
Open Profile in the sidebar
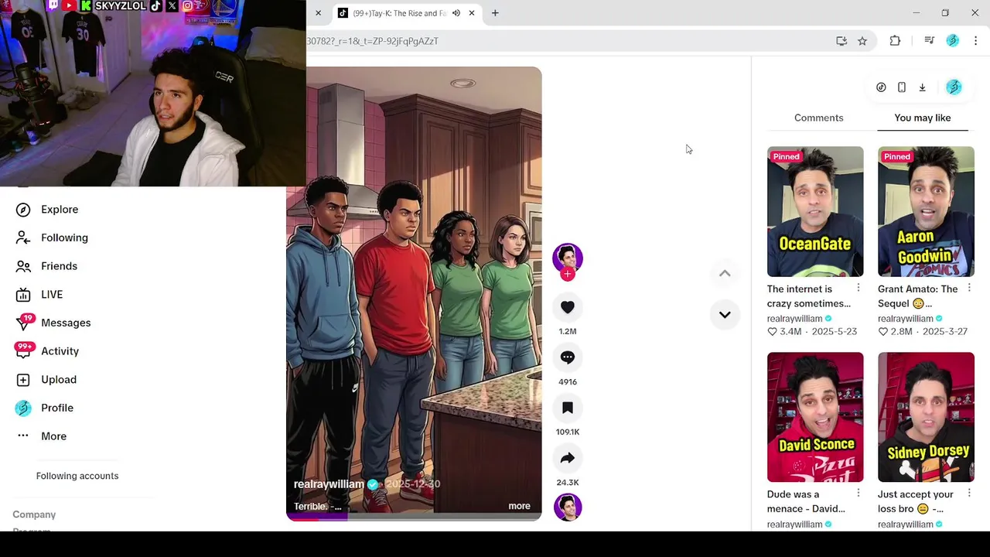point(57,408)
